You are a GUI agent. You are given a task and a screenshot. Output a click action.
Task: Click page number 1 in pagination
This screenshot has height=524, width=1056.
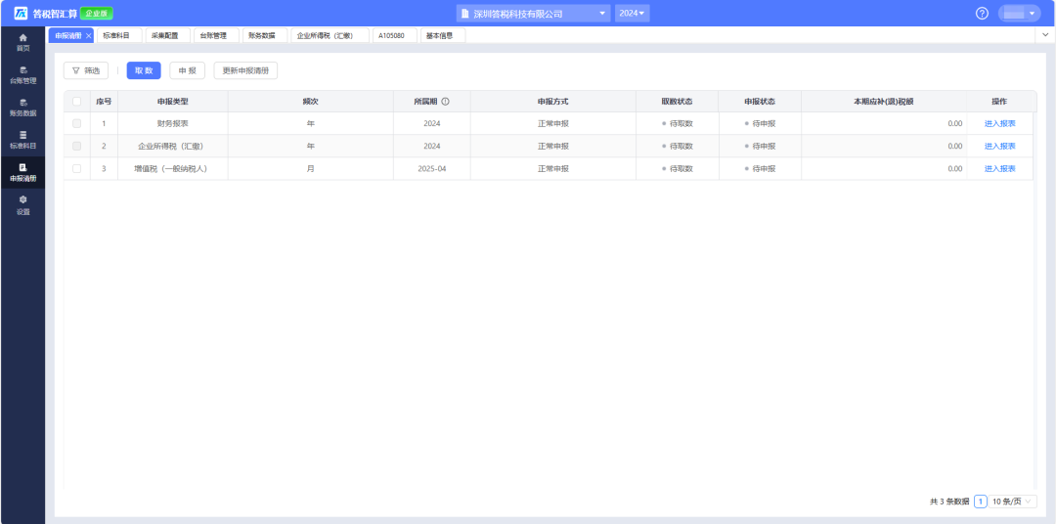tap(980, 502)
